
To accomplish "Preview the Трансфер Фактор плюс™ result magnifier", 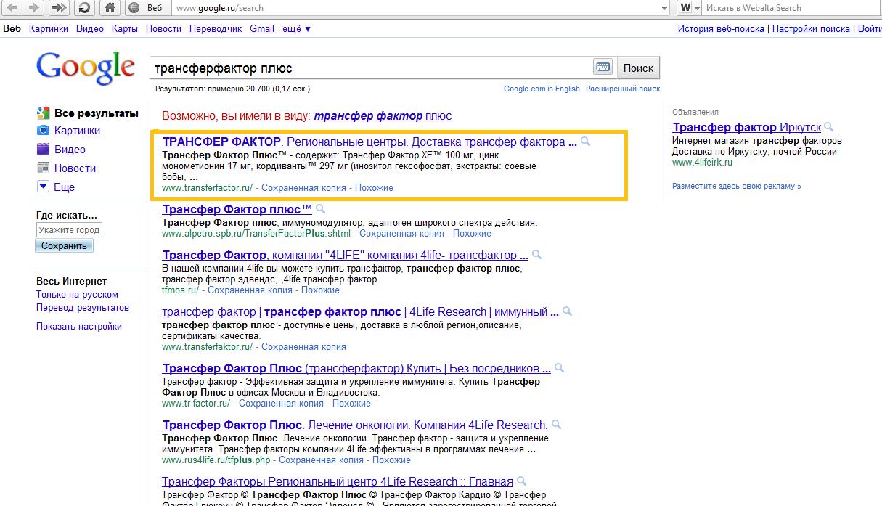I will click(321, 209).
